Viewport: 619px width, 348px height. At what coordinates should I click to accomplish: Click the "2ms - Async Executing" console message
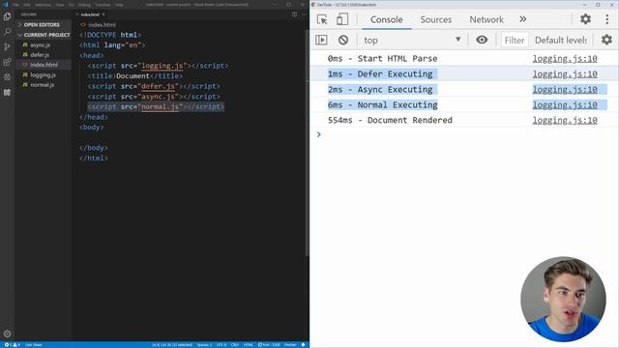click(x=380, y=90)
